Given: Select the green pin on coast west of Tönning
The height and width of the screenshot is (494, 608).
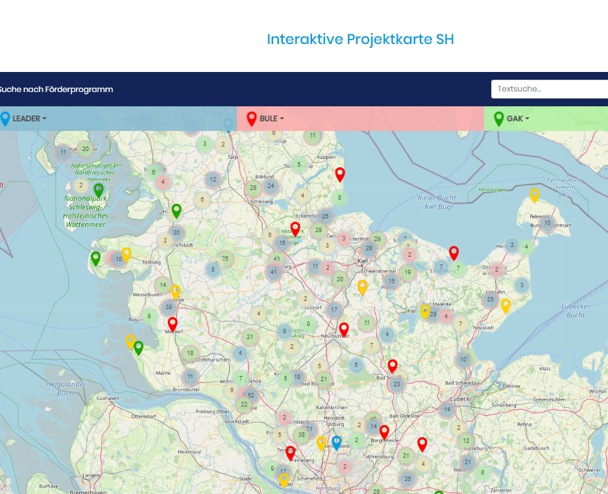Looking at the screenshot, I should point(95,259).
